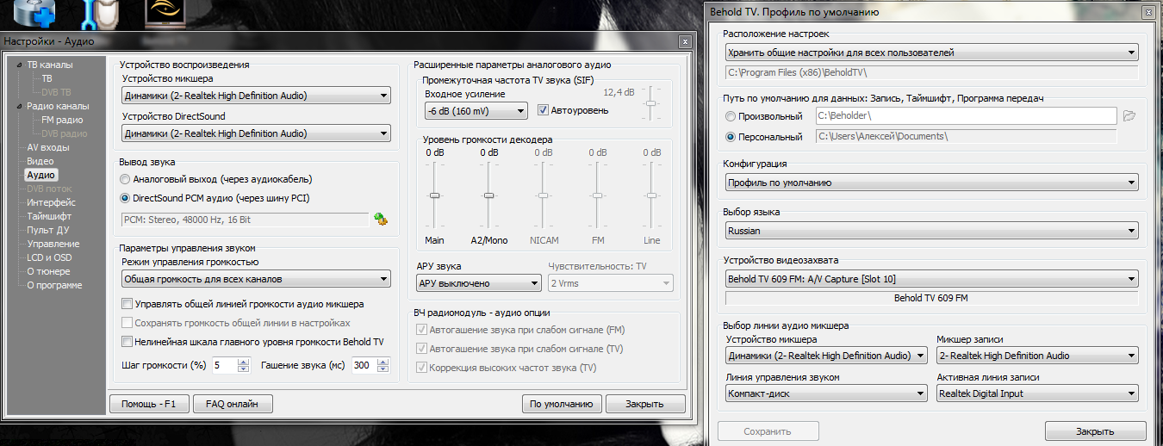
Task: Click the Main decoder volume slider
Action: (x=435, y=196)
